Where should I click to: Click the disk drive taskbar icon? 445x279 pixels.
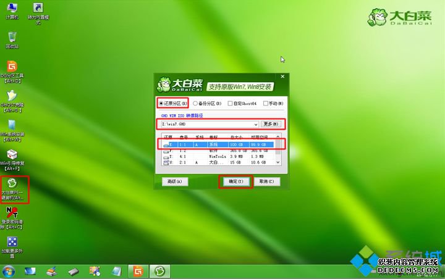click(x=74, y=272)
